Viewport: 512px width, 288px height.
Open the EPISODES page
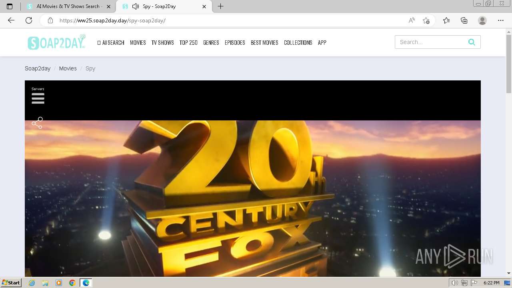click(x=235, y=42)
